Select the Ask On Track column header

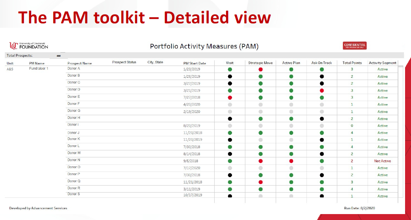pyautogui.click(x=322, y=63)
